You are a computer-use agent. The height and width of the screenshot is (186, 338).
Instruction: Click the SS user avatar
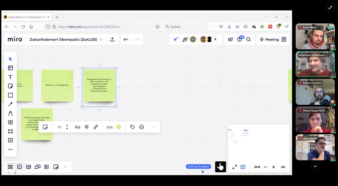193,40
